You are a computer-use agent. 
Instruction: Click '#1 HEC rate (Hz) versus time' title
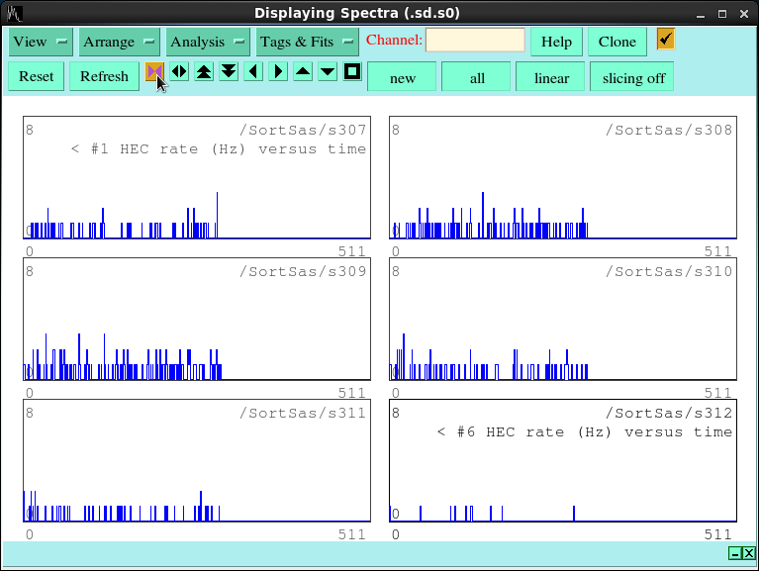coord(229,149)
